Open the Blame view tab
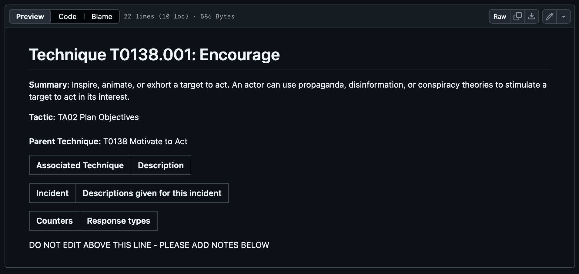 click(x=102, y=16)
